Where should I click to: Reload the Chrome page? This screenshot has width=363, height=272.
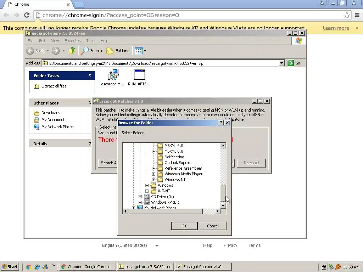[x=27, y=15]
